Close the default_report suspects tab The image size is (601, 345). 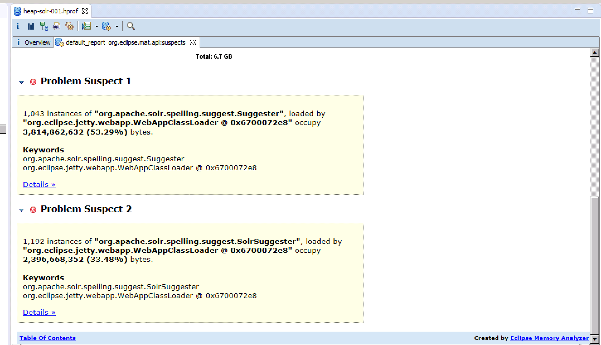click(x=193, y=42)
